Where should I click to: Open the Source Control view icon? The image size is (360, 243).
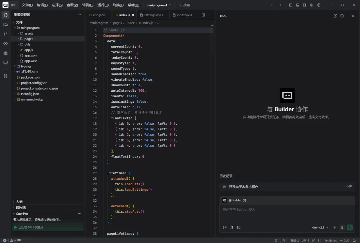[6, 34]
